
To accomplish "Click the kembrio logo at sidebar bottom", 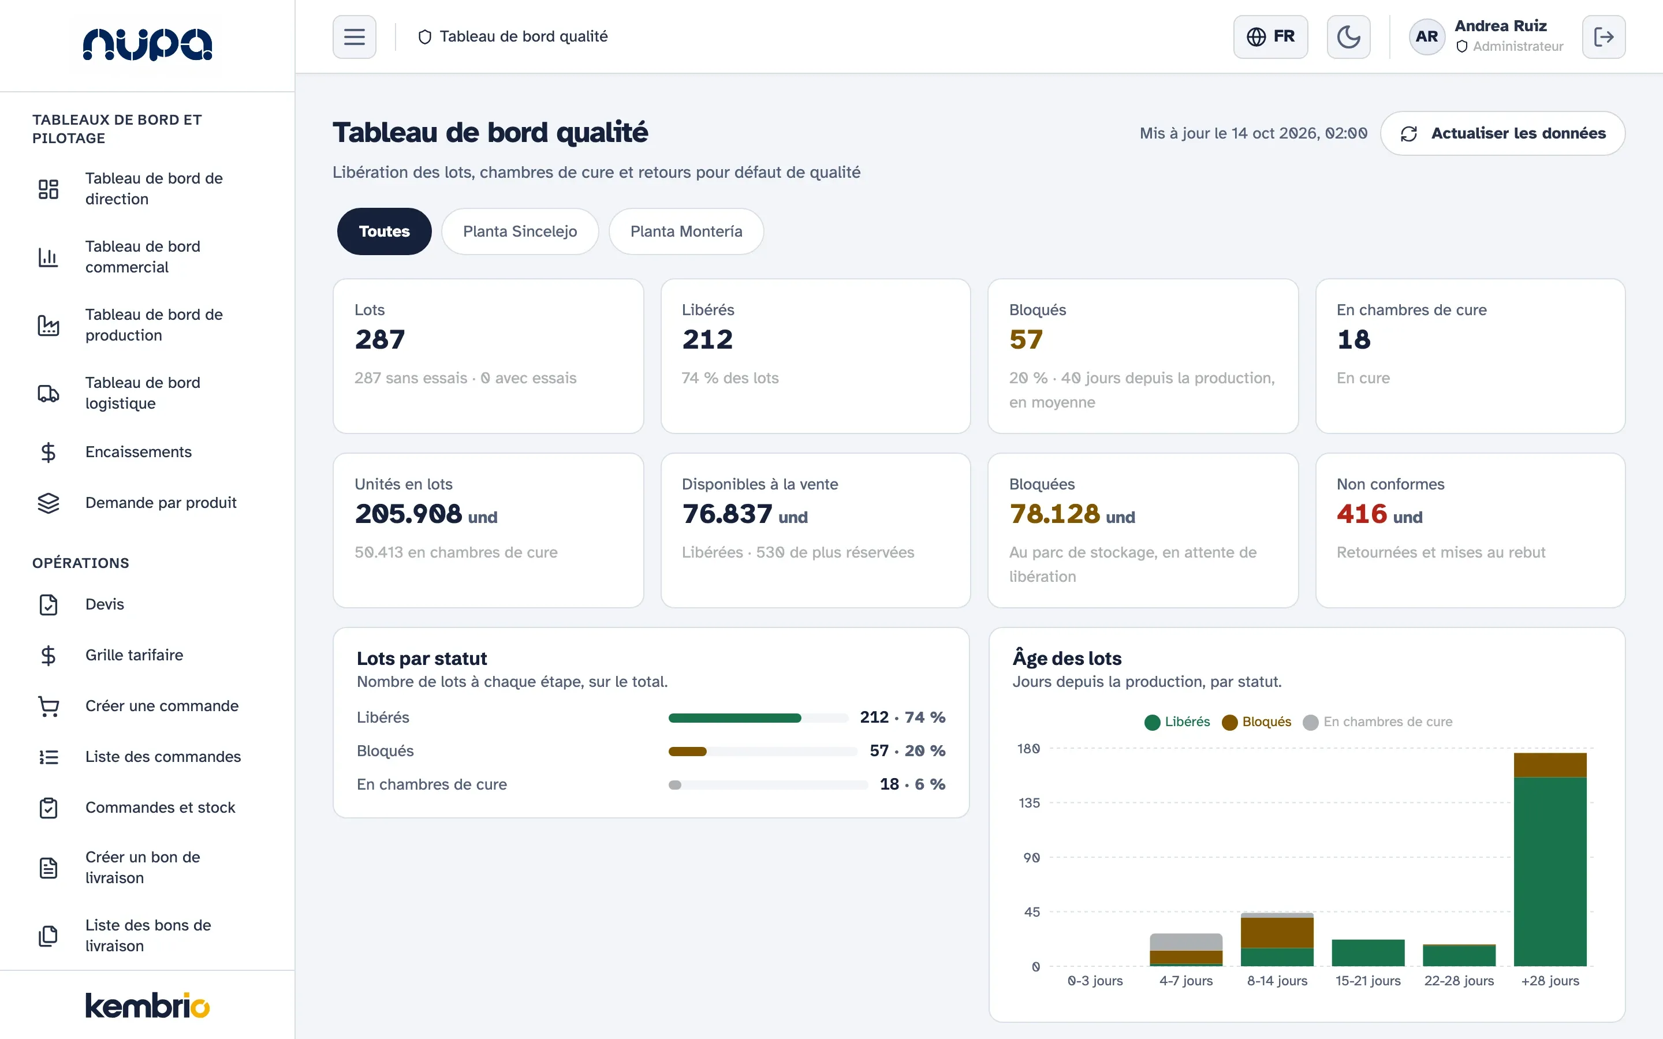I will (x=147, y=1006).
